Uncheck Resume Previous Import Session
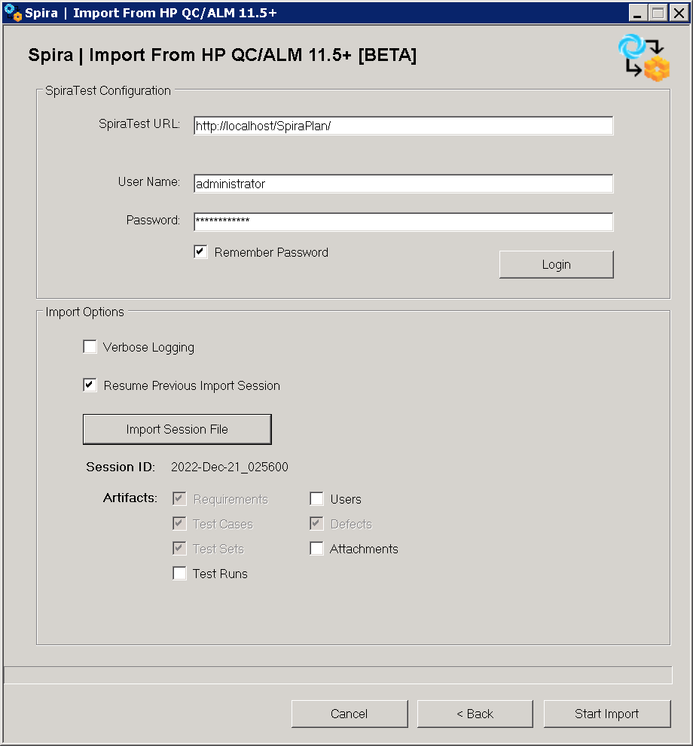Viewport: 693px width, 746px height. [x=90, y=385]
